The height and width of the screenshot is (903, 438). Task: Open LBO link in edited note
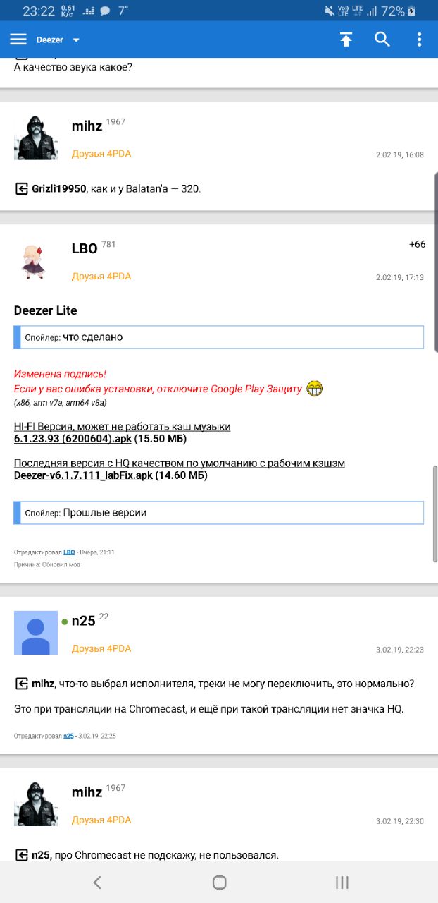69,552
